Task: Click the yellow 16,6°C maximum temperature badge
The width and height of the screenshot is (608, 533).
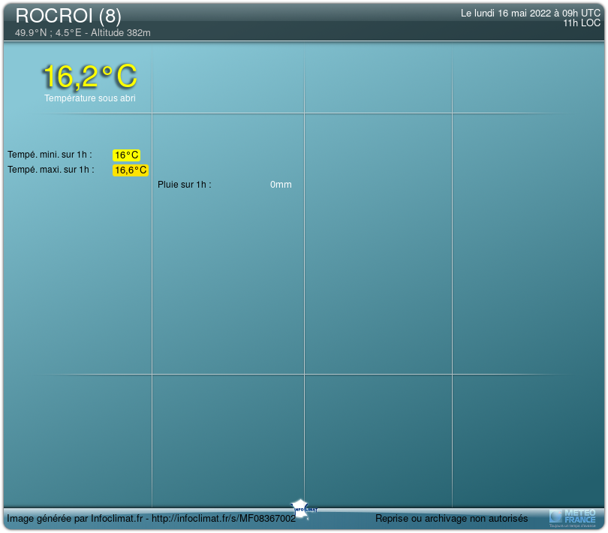Action: 130,170
